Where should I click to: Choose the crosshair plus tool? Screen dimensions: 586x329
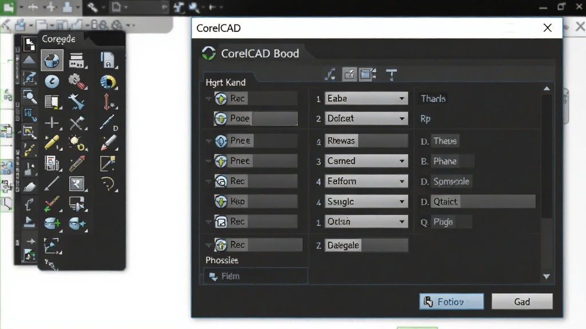coord(52,122)
